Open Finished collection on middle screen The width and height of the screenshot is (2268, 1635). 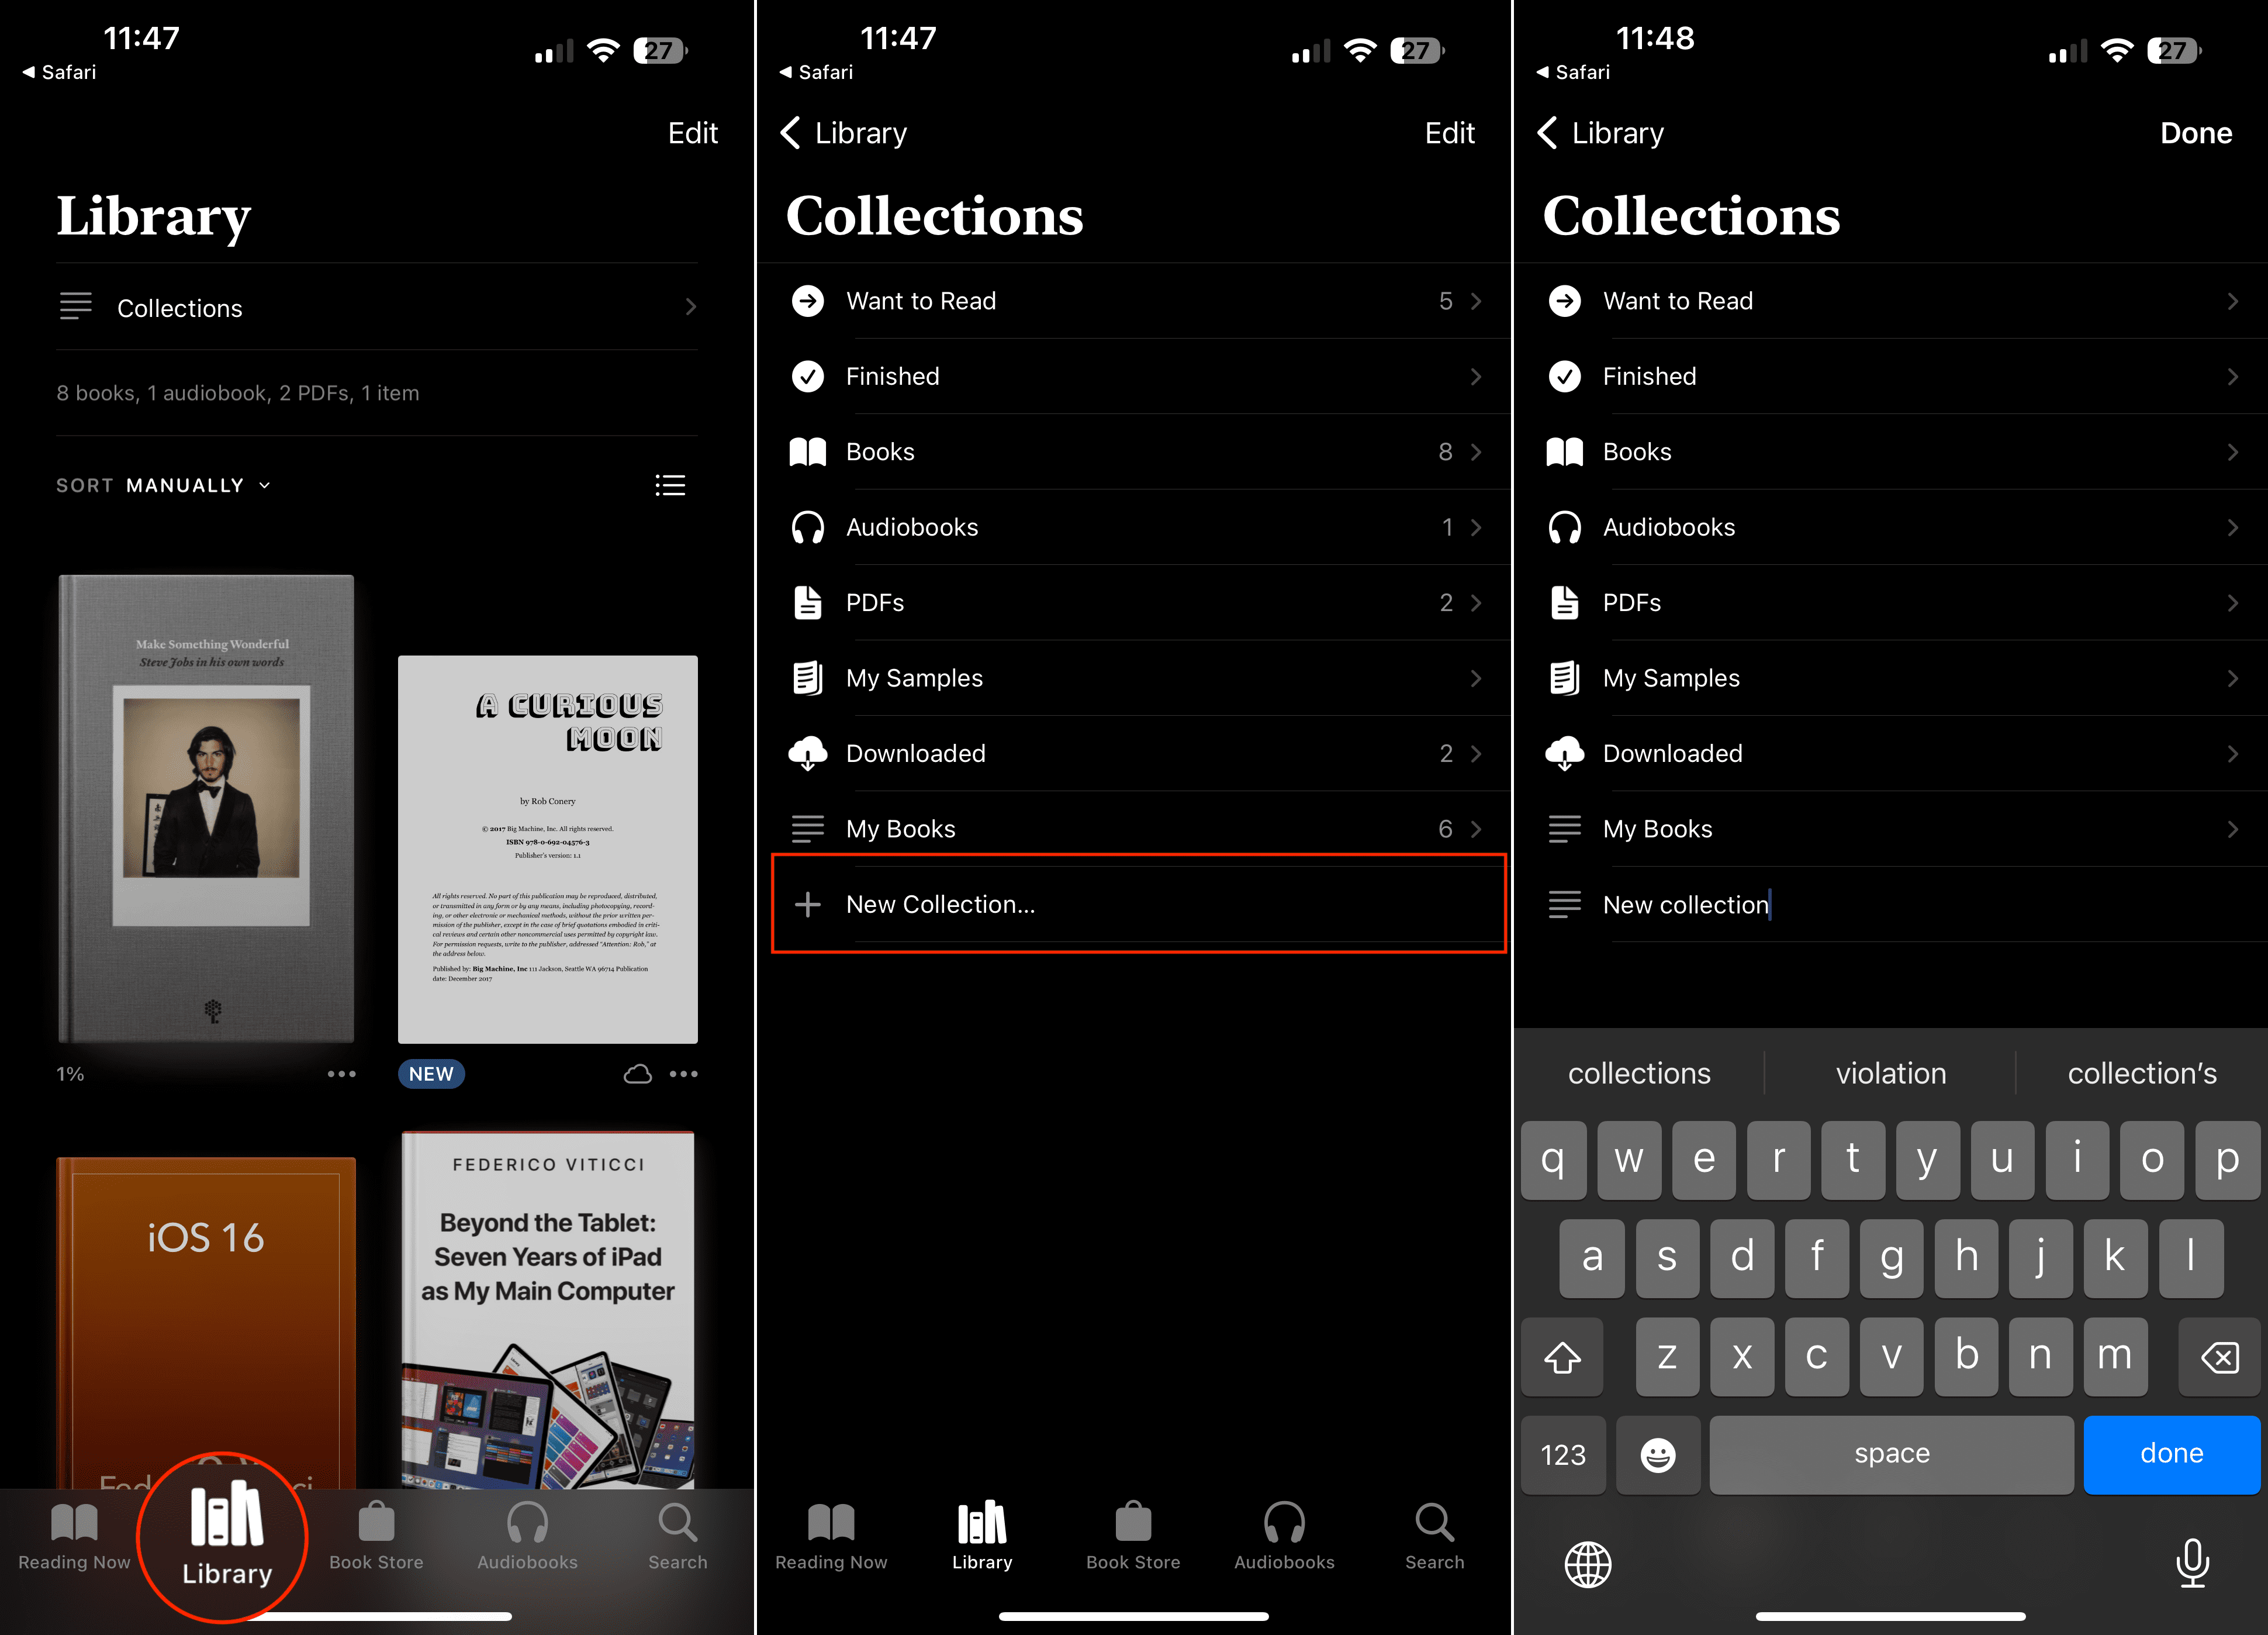(1134, 376)
